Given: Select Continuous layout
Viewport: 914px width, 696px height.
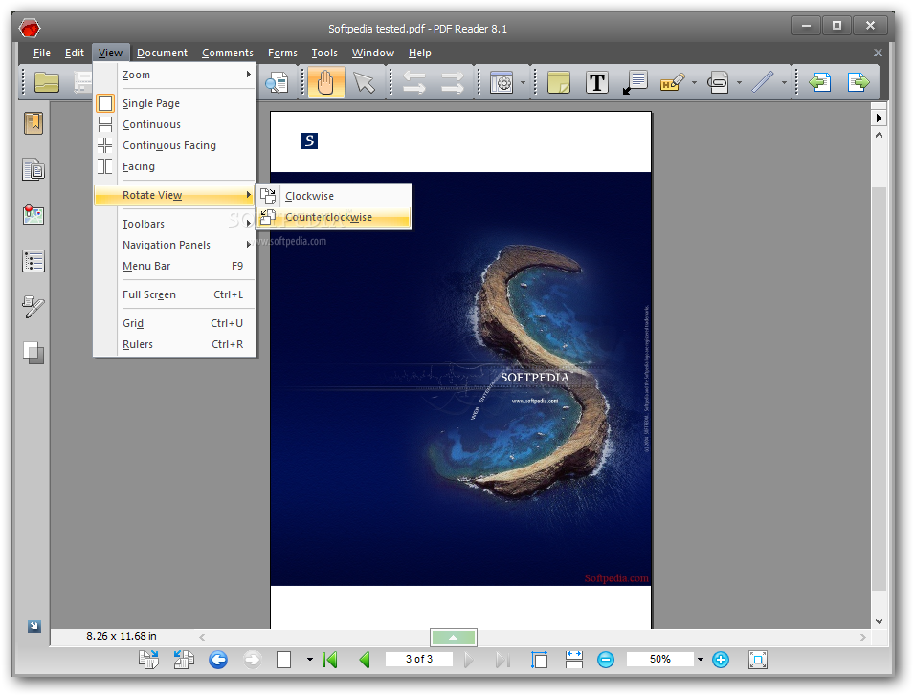Looking at the screenshot, I should pos(175,124).
